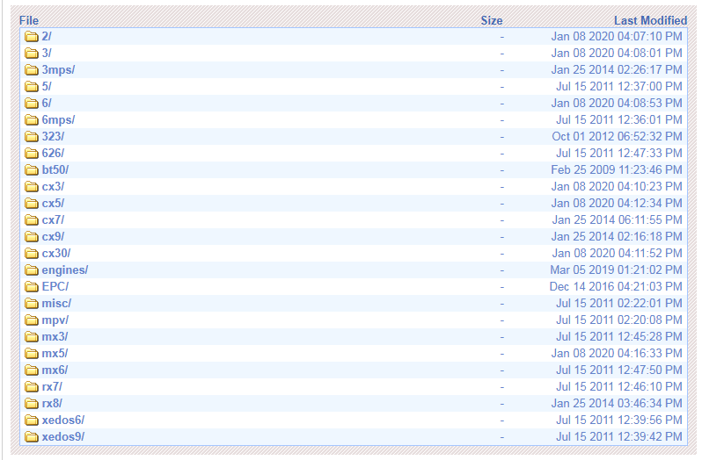Screen dimensions: 702x460
Task: Open the 2/ directory link
Action: coord(47,37)
